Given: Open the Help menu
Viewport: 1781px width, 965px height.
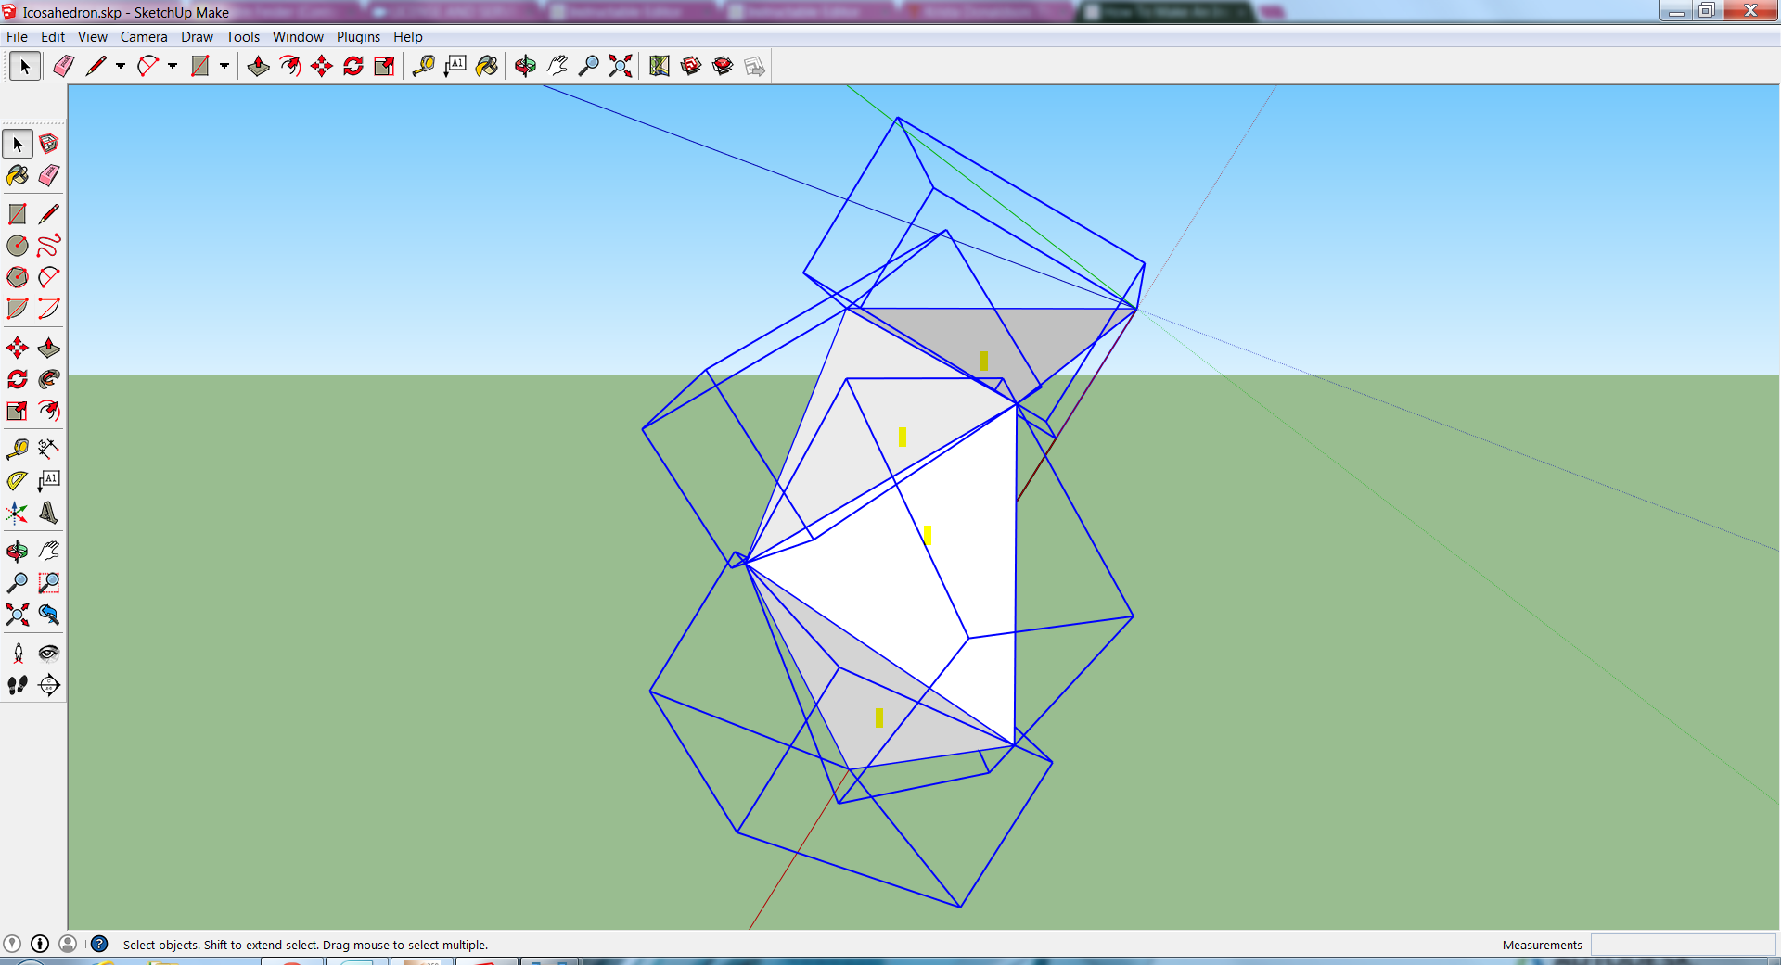Looking at the screenshot, I should pos(408,37).
